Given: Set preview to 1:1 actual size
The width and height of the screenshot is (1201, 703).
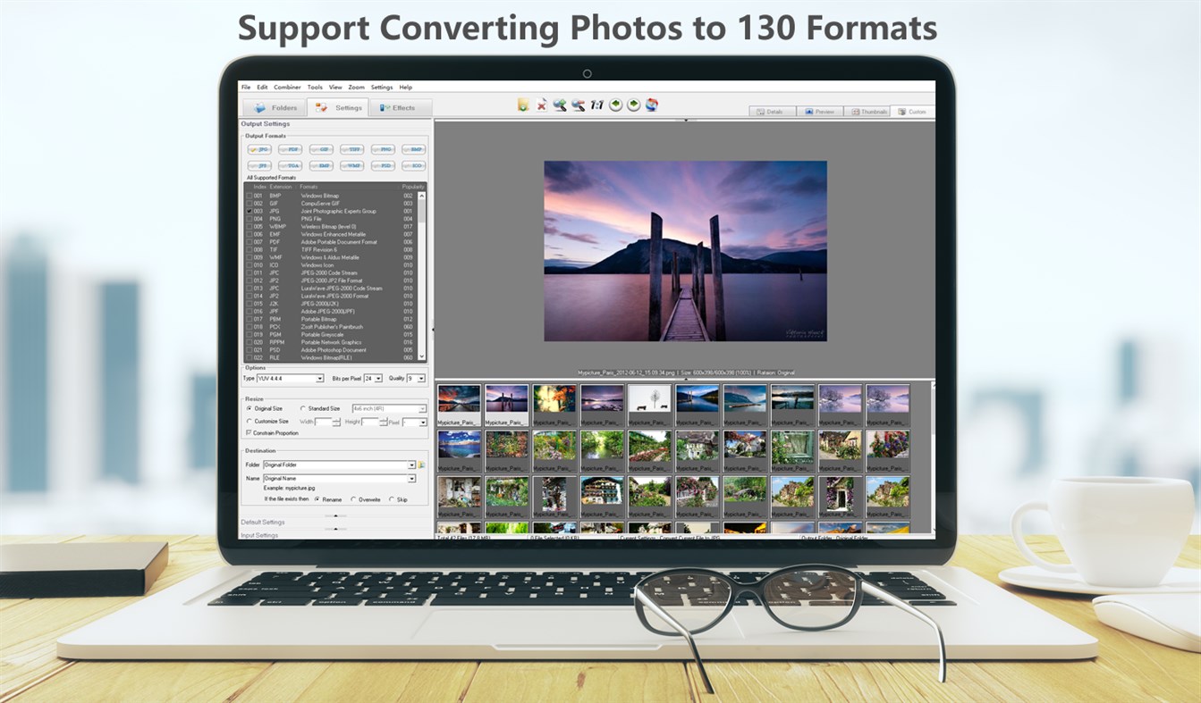Looking at the screenshot, I should 596,105.
